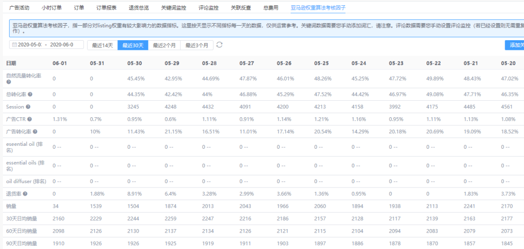The width and height of the screenshot is (524, 249).
Task: Open help icon beside 广告转化率
Action: coord(35,131)
